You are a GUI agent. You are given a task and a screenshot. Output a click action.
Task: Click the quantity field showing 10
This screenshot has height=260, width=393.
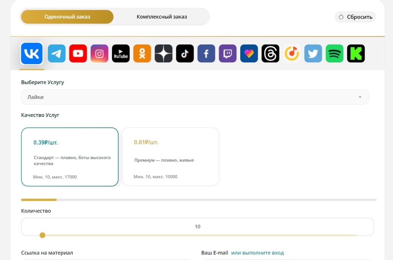click(x=198, y=227)
